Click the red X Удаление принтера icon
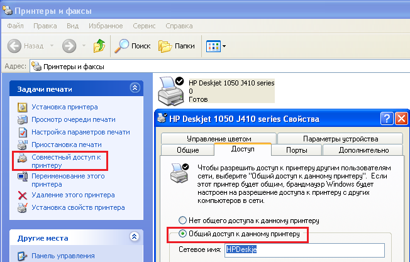 (23, 195)
